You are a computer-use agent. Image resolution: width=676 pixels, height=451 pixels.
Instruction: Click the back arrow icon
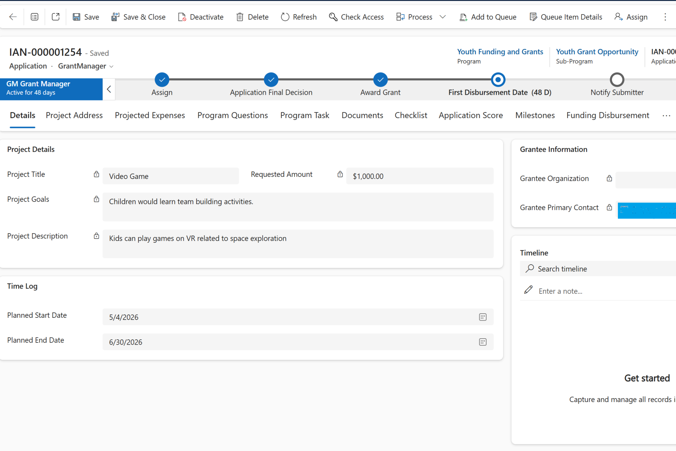click(x=13, y=17)
